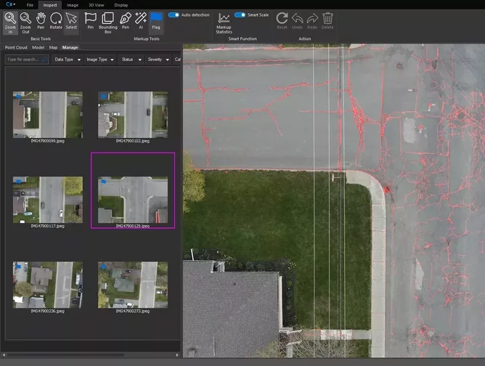Click the Undo arrow icon
This screenshot has height=366, width=485.
(297, 21)
